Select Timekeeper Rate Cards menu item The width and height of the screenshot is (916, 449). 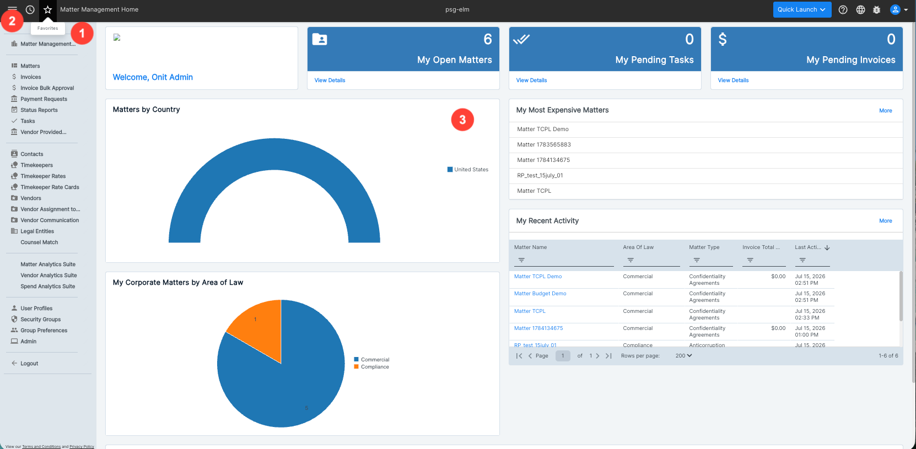click(x=50, y=187)
